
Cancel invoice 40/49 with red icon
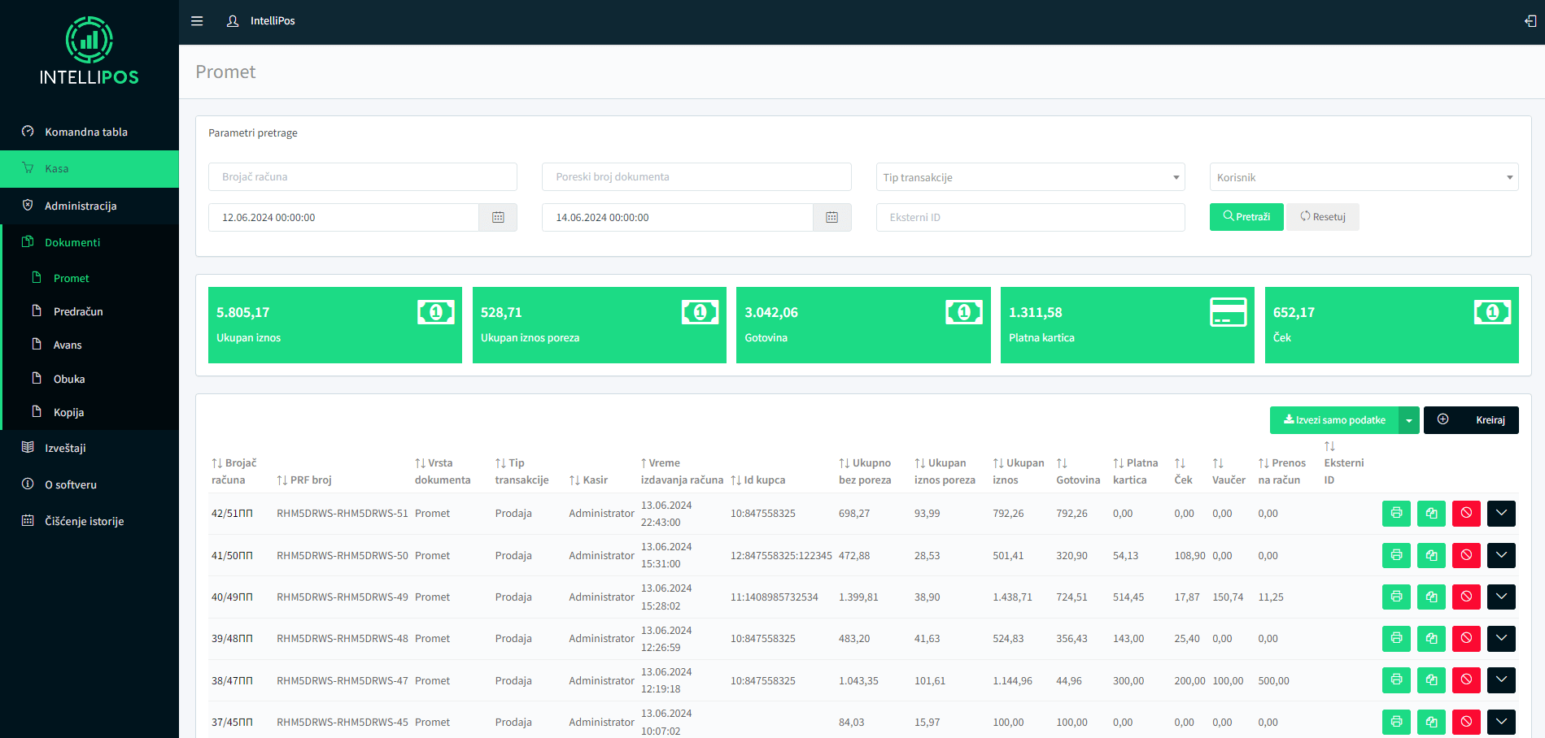point(1466,597)
